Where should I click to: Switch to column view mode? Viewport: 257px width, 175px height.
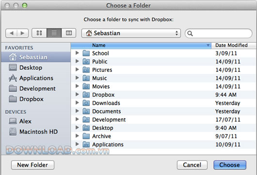(69, 33)
